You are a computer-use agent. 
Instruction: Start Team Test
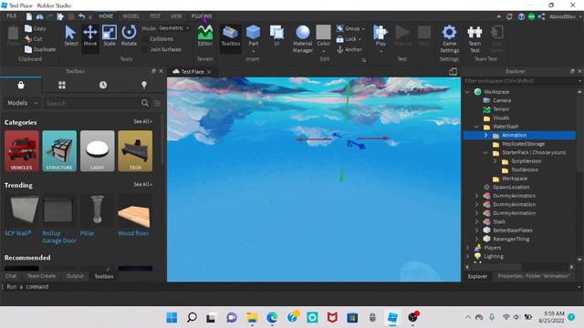pos(474,38)
